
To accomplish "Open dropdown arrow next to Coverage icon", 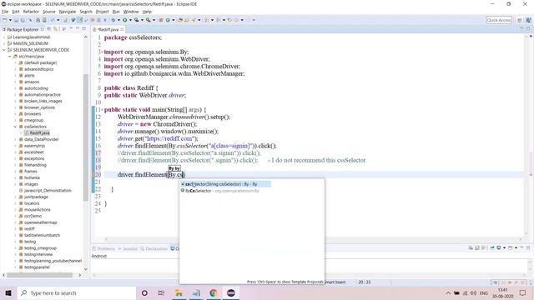I will tap(142, 20).
